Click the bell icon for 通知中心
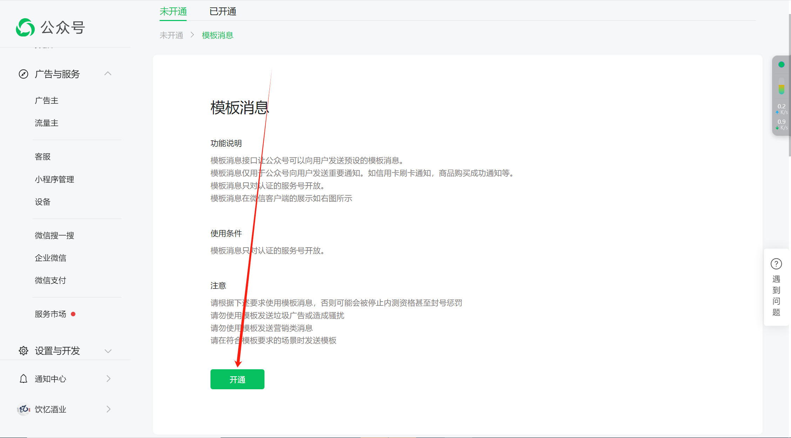The height and width of the screenshot is (438, 791). click(24, 379)
